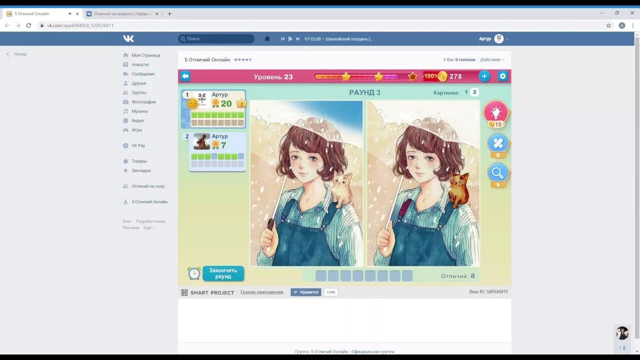Use the magnifier power-up
The height and width of the screenshot is (360, 640).
tap(498, 174)
